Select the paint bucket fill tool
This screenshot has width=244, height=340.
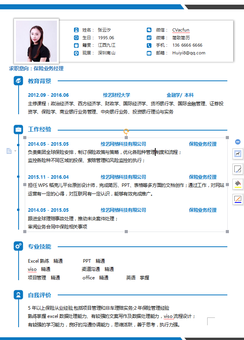click(237, 184)
